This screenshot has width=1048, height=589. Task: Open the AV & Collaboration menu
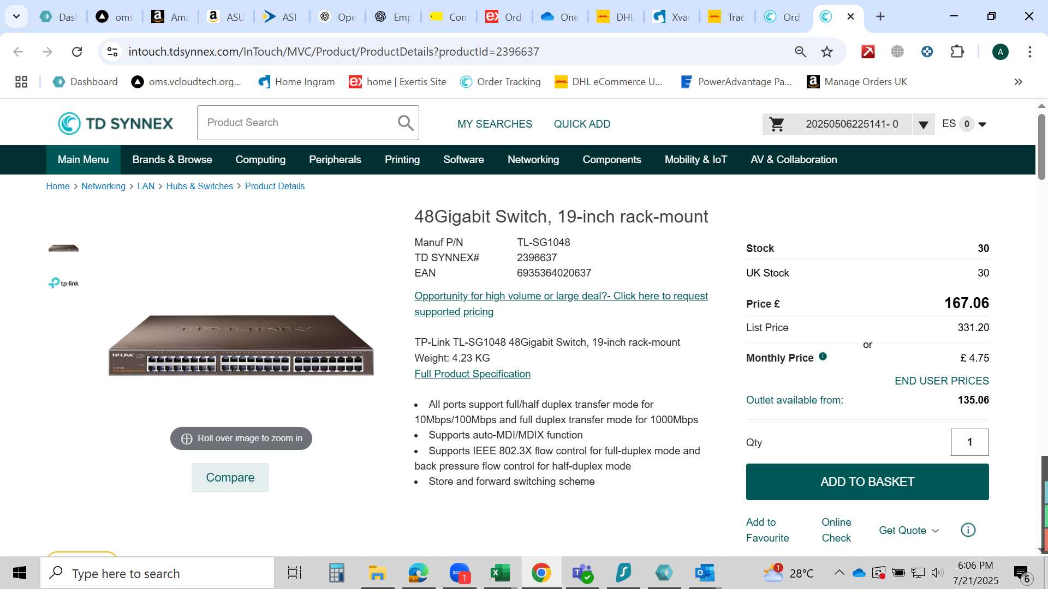794,160
